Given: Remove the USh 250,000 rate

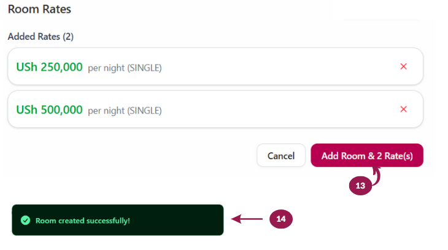Looking at the screenshot, I should [403, 66].
